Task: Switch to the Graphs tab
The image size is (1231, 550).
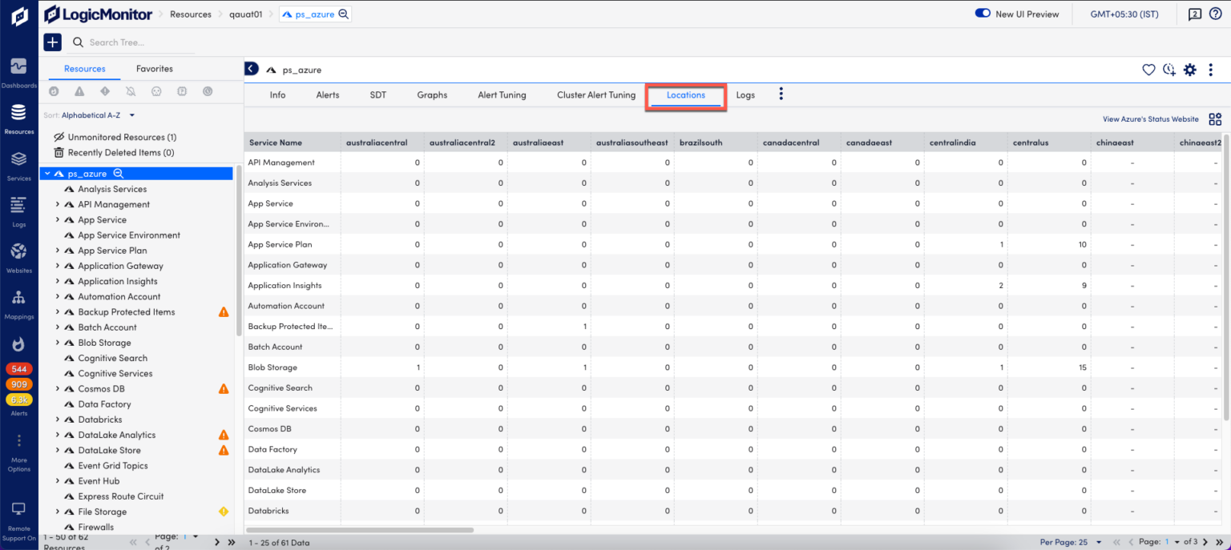Action: click(x=432, y=95)
